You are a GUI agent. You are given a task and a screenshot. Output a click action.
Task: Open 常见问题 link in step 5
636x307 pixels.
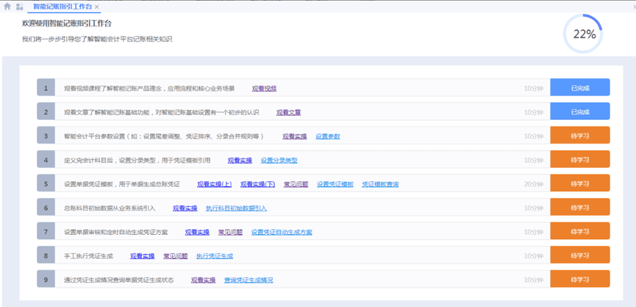point(296,184)
